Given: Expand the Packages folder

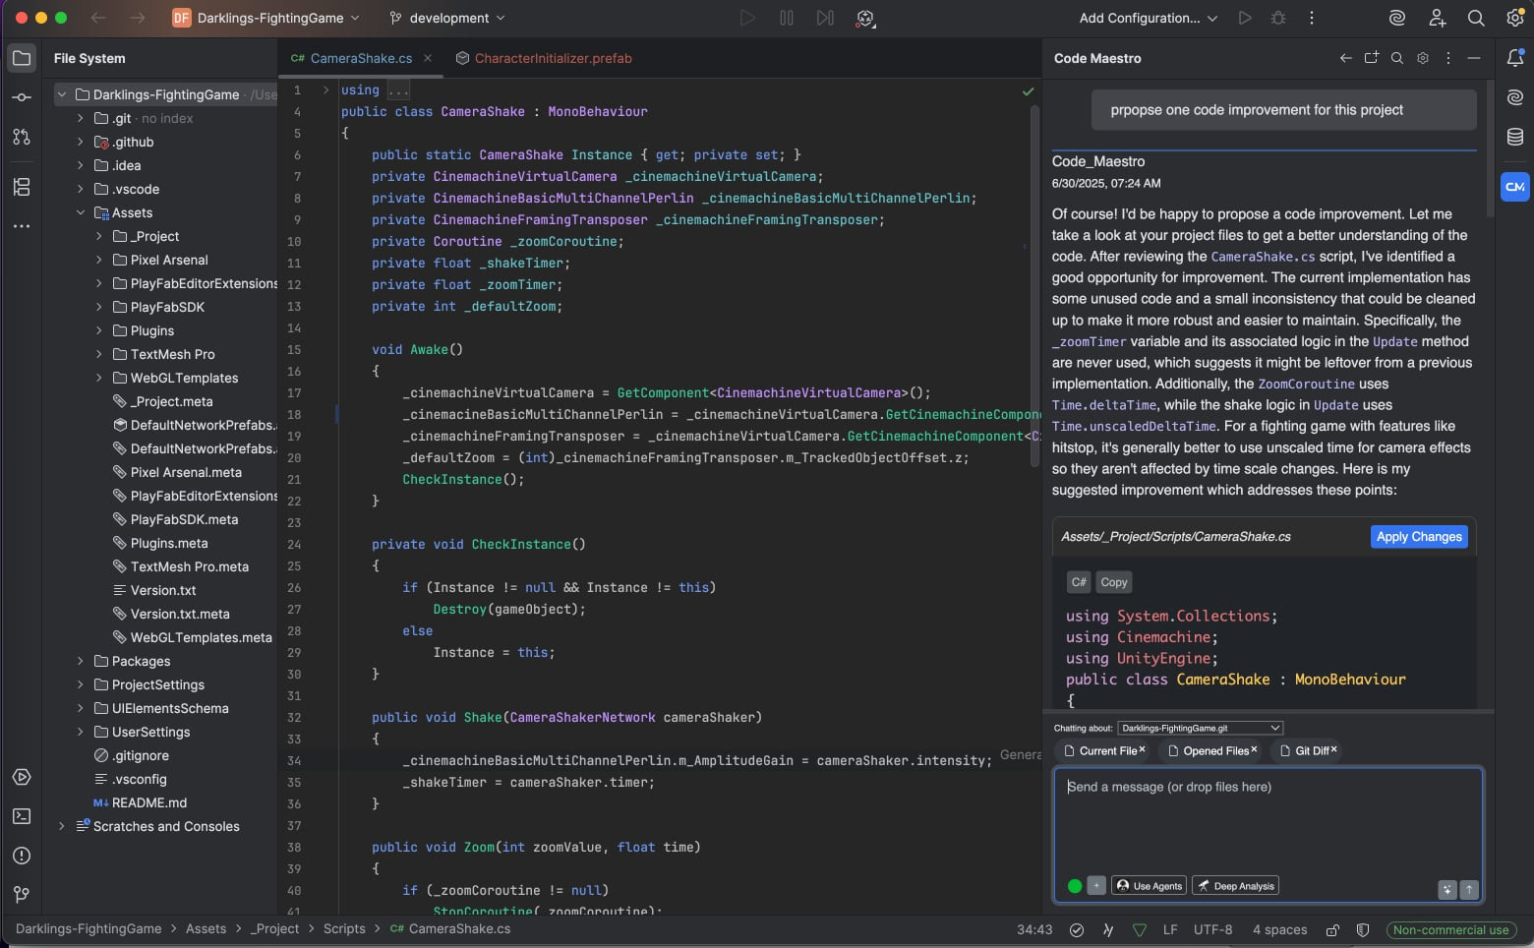Looking at the screenshot, I should point(81,661).
